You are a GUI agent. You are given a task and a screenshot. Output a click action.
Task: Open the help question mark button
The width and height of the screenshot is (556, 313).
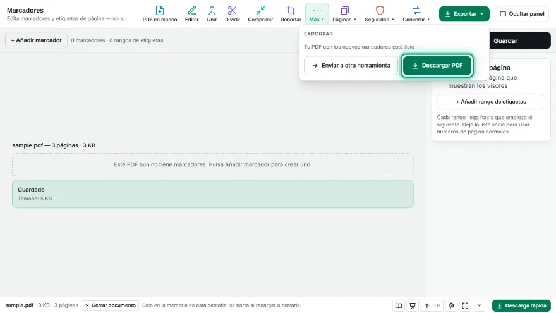tap(479, 305)
